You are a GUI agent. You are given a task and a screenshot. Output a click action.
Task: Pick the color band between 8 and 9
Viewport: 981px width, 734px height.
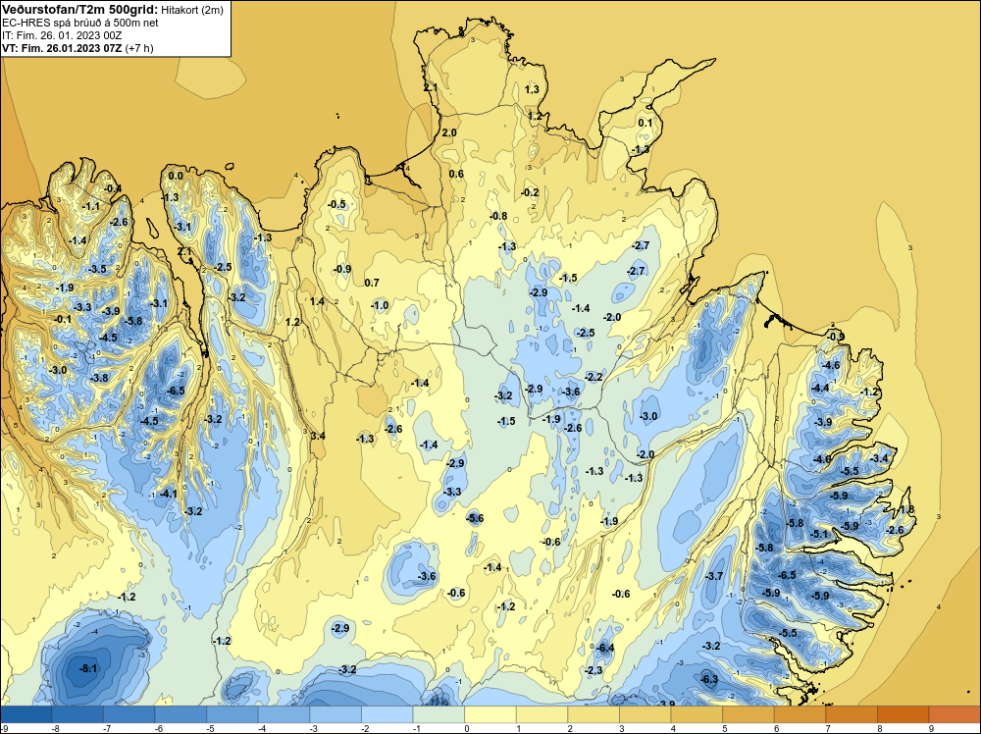pyautogui.click(x=904, y=714)
